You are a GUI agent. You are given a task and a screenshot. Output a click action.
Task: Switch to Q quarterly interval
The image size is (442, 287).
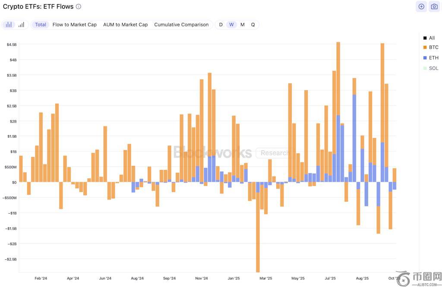tap(253, 25)
